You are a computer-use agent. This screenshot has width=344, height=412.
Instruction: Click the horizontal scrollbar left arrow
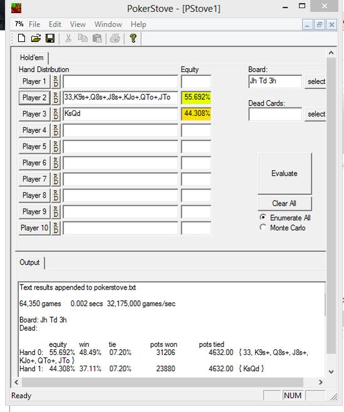click(x=16, y=382)
